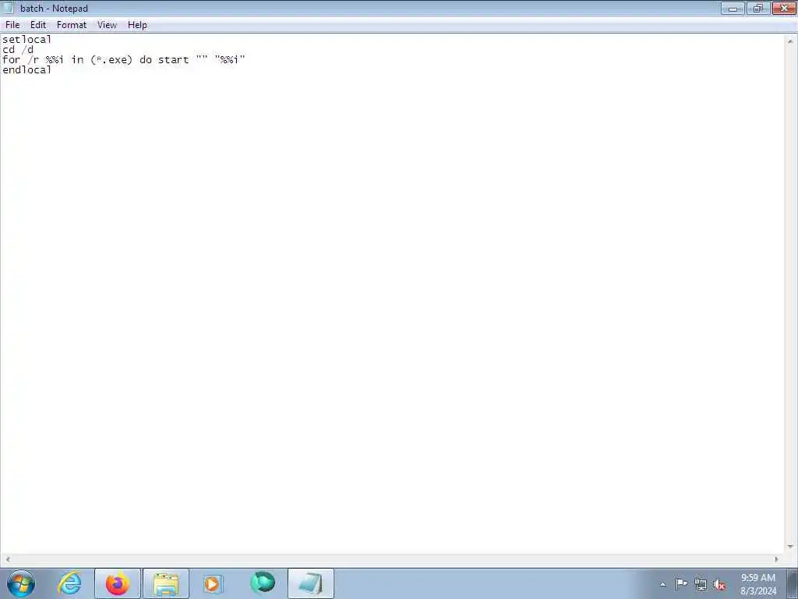This screenshot has height=599, width=798.
Task: Open Windows Explorer from taskbar
Action: pos(166,583)
